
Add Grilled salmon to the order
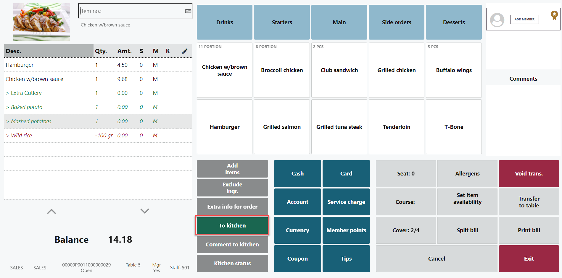[x=281, y=127]
